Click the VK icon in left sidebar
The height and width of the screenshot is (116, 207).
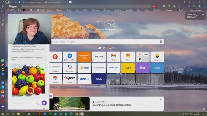(x=3, y=83)
